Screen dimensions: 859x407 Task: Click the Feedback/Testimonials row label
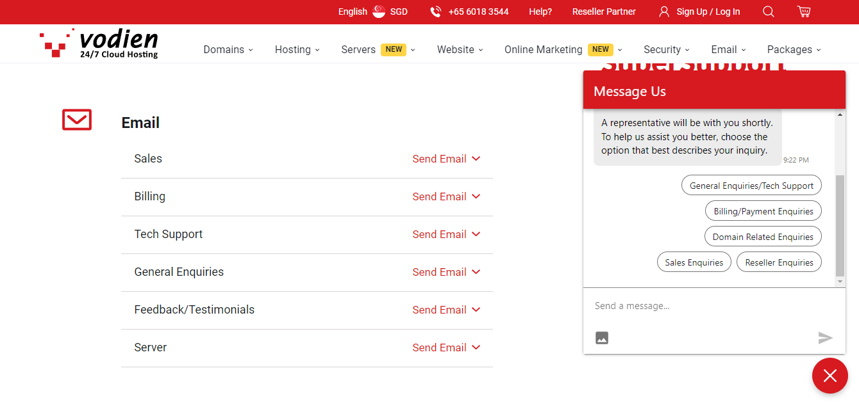coord(194,310)
